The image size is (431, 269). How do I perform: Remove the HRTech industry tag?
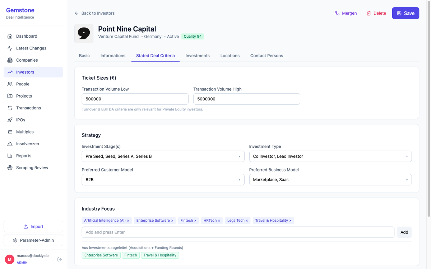219,221
